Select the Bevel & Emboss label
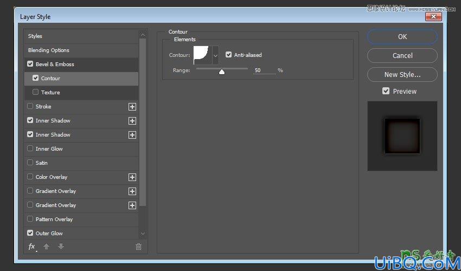The width and height of the screenshot is (461, 271). click(x=55, y=64)
